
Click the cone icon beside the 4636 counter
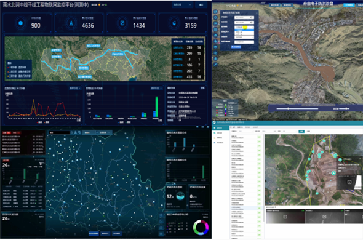(71, 23)
